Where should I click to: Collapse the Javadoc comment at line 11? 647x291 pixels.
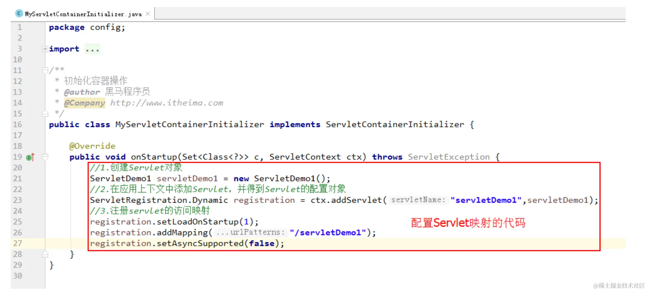[x=45, y=71]
